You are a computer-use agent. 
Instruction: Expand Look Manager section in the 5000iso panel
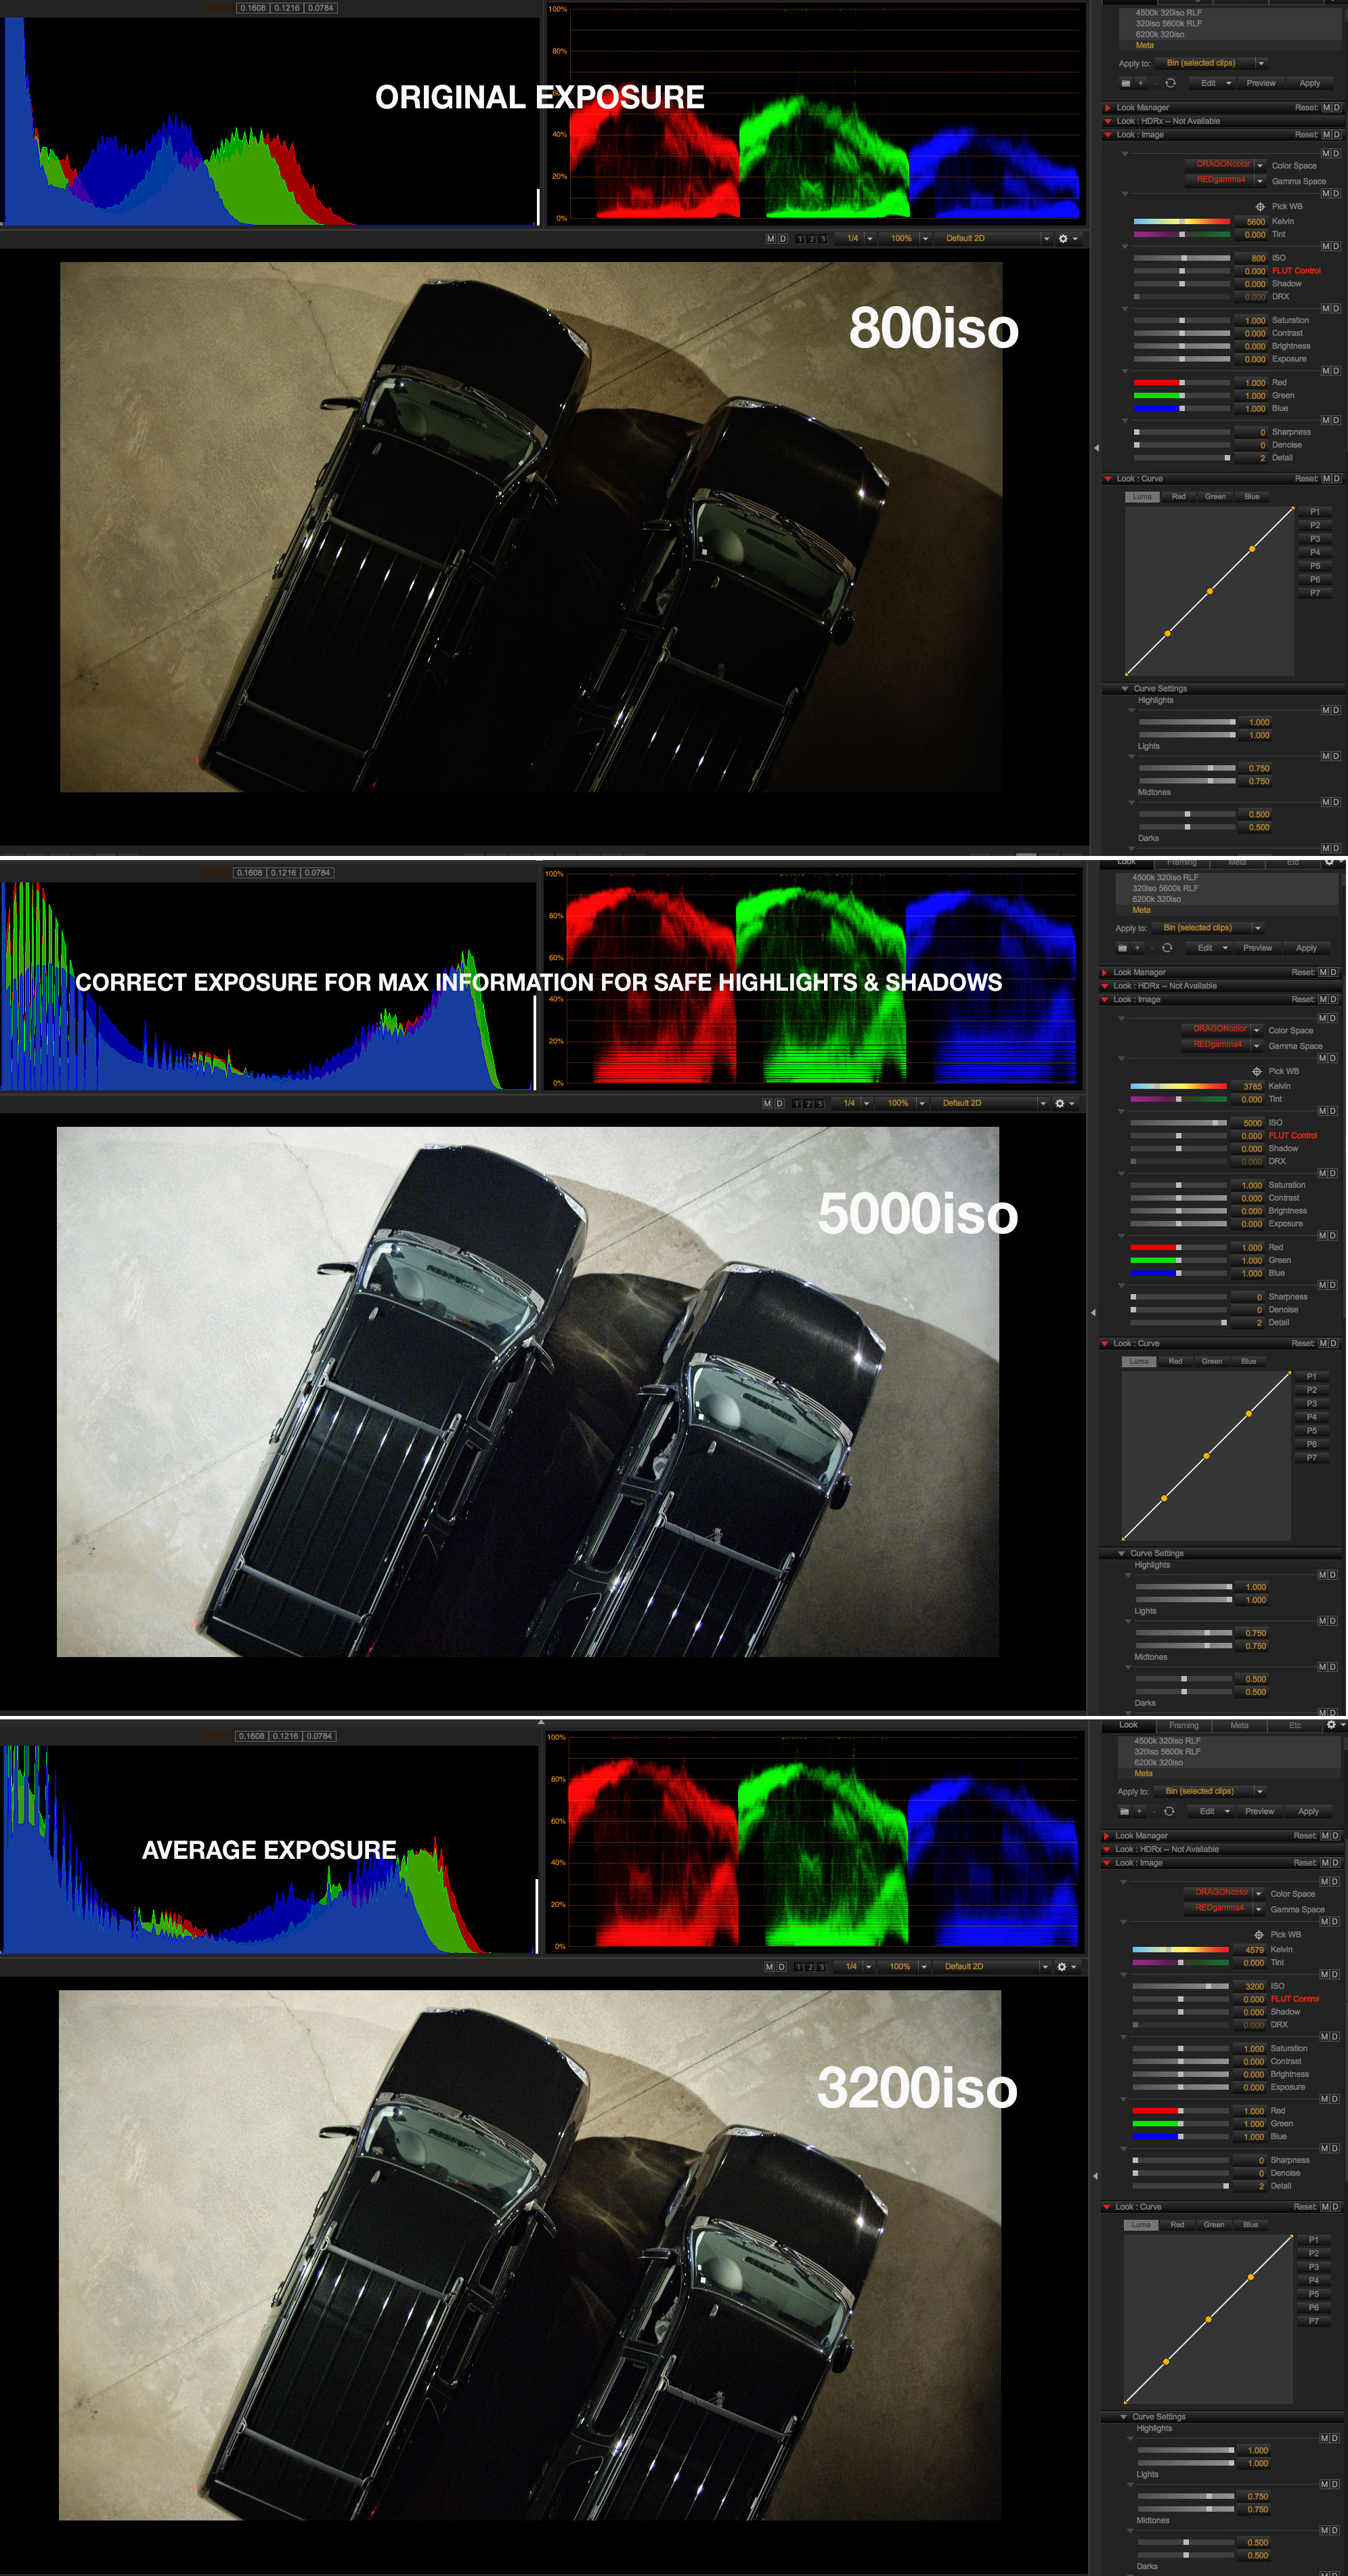(1104, 972)
